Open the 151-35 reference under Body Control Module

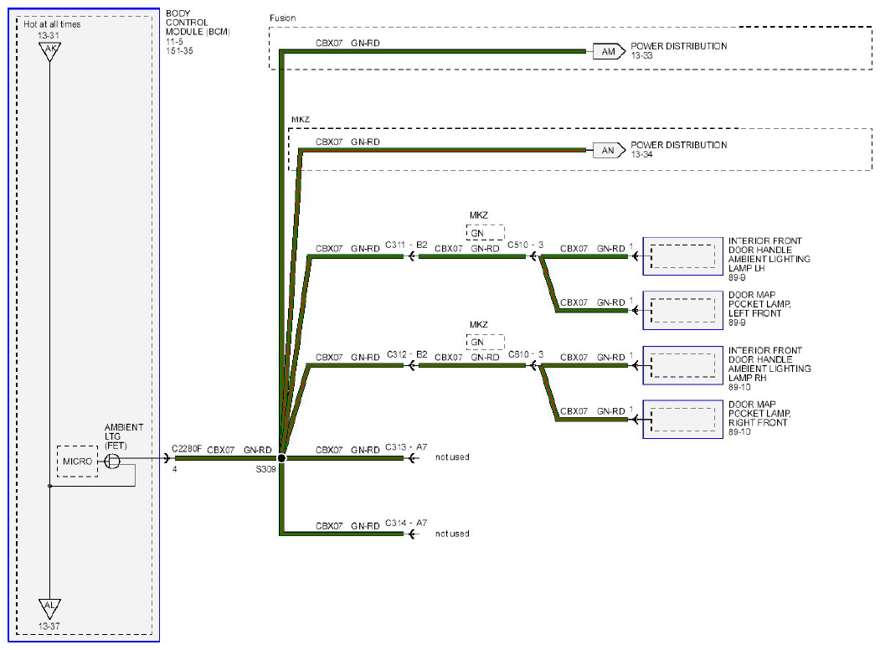pos(179,50)
